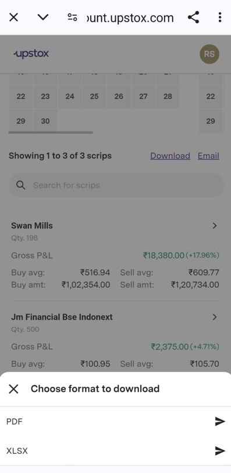Select date 30 in the calendar
Image resolution: width=231 pixels, height=473 pixels.
coord(45,121)
